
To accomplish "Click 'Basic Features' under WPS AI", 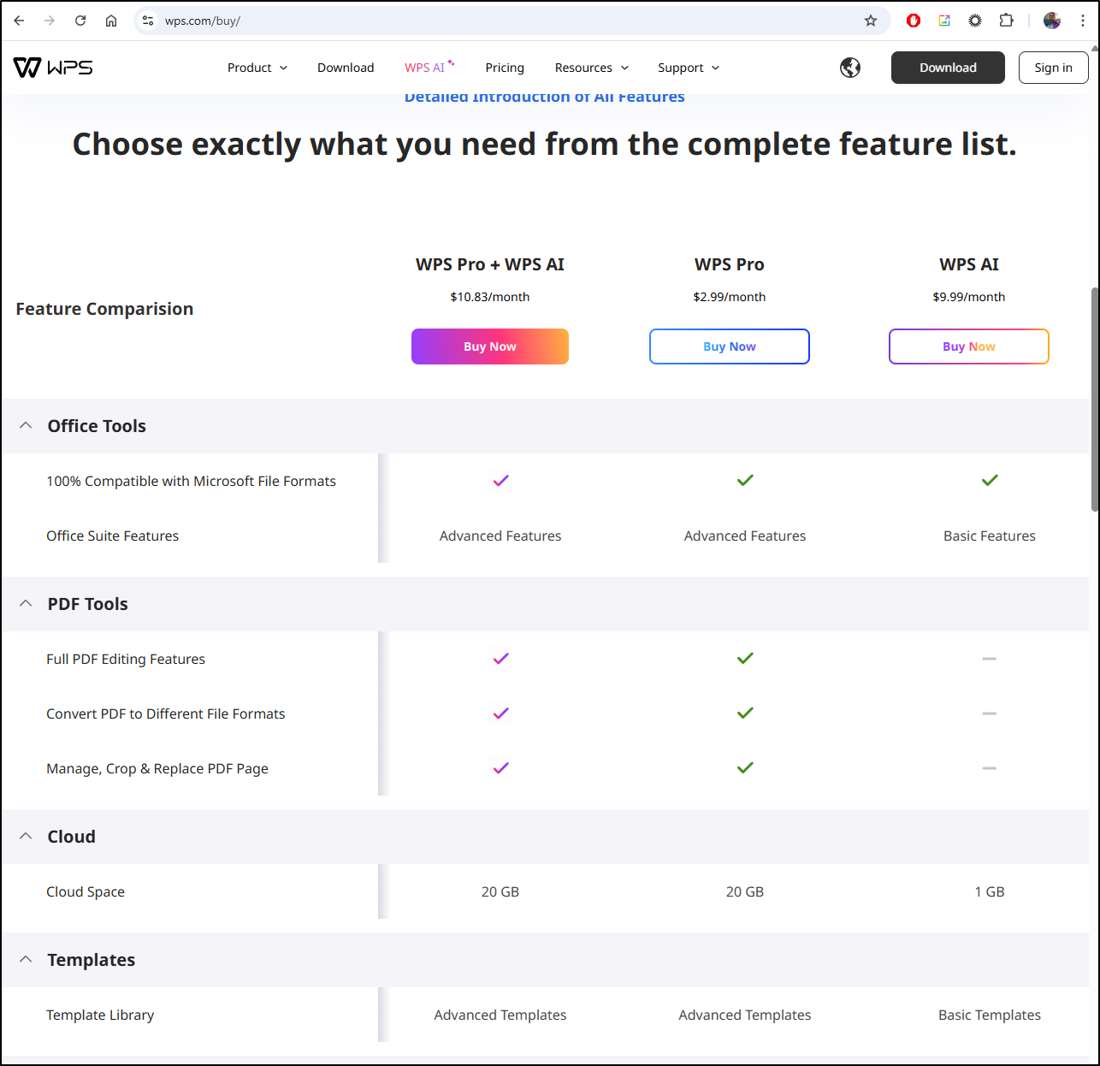I will 990,536.
